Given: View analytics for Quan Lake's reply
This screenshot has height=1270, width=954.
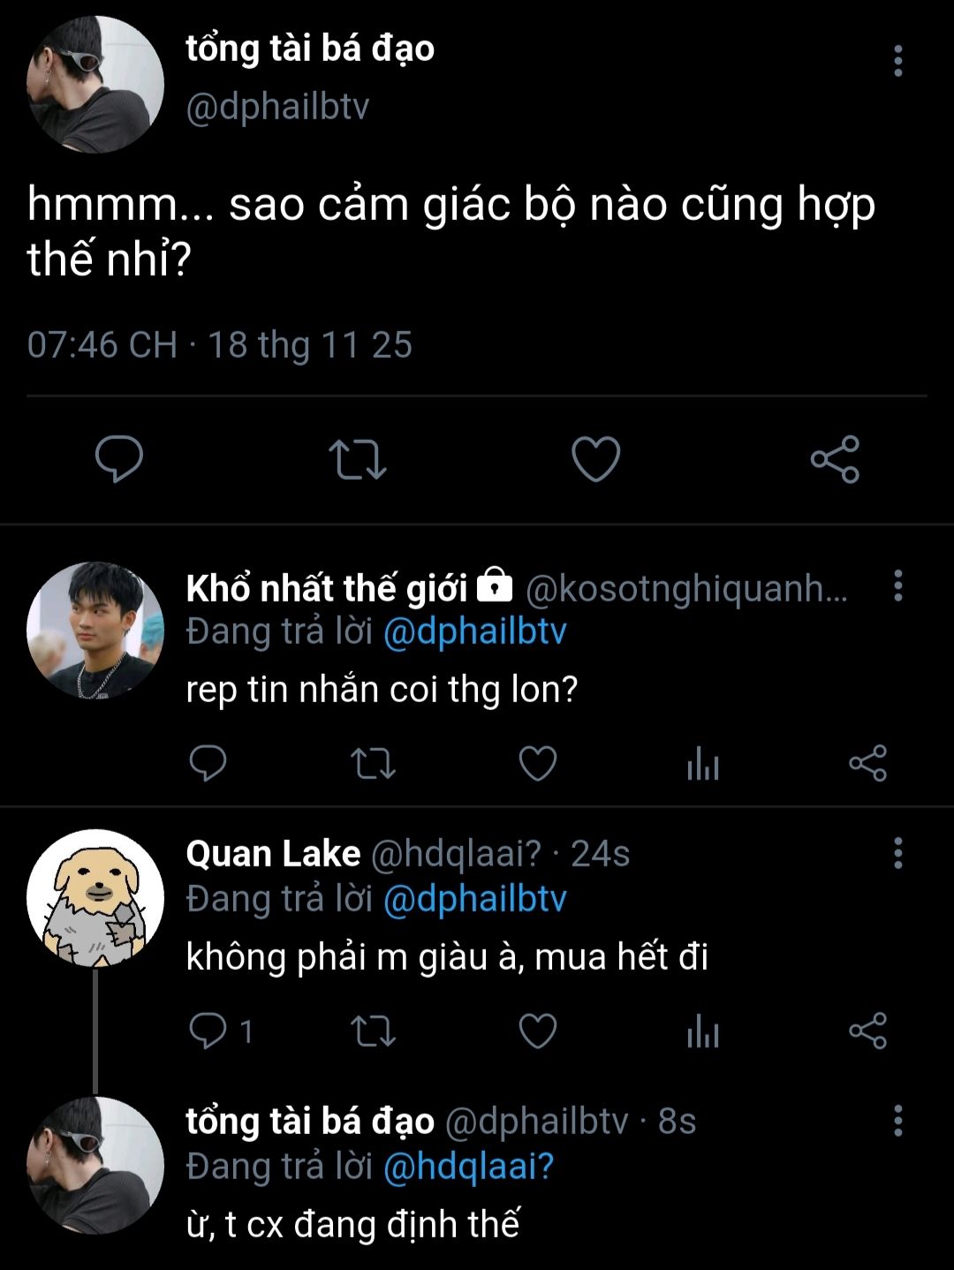Looking at the screenshot, I should 703,1031.
